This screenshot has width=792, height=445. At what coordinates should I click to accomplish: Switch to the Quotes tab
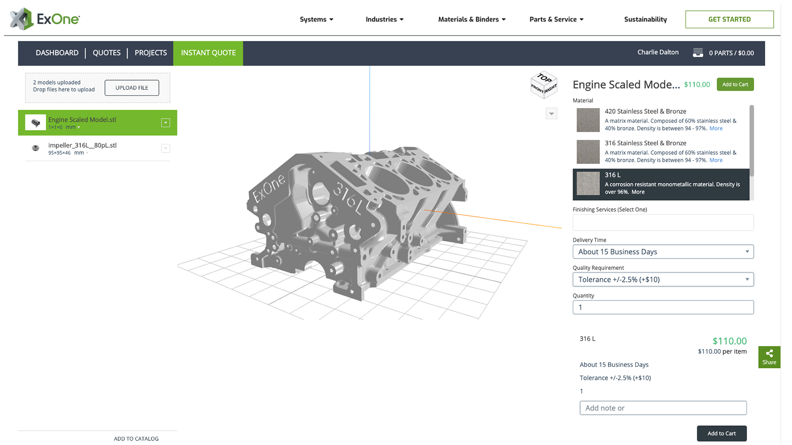click(x=106, y=53)
